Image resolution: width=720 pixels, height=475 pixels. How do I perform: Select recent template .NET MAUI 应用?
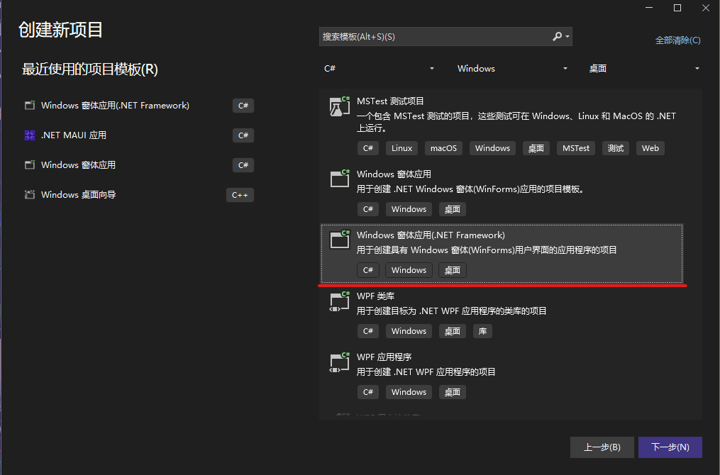[138, 135]
